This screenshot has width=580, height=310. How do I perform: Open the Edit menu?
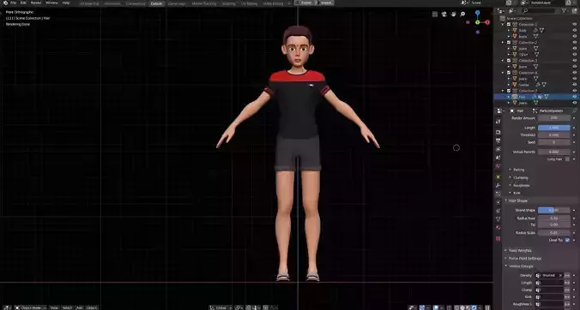pyautogui.click(x=23, y=3)
